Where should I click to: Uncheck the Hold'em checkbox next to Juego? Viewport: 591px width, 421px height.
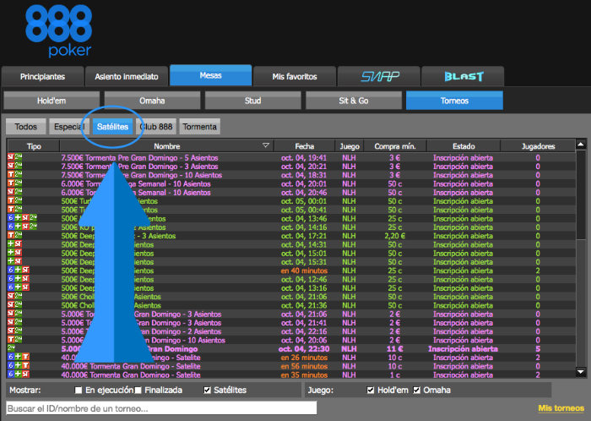click(371, 390)
